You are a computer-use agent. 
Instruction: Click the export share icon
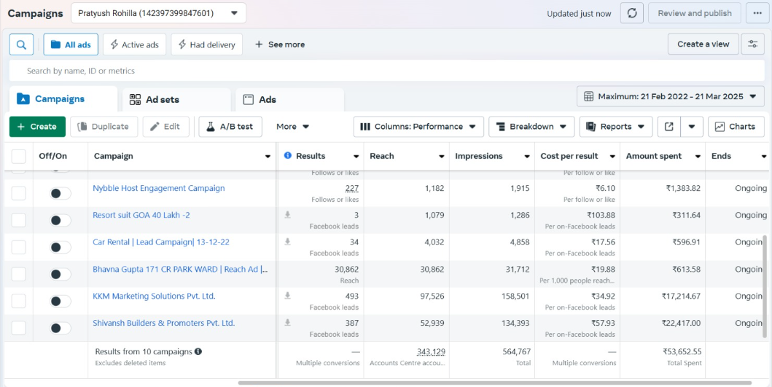(x=668, y=127)
